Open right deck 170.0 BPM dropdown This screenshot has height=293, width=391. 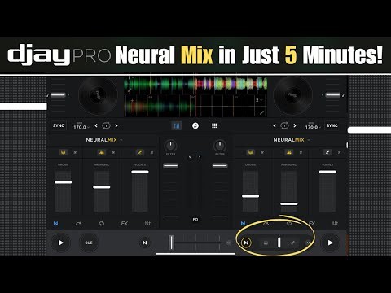(313, 126)
